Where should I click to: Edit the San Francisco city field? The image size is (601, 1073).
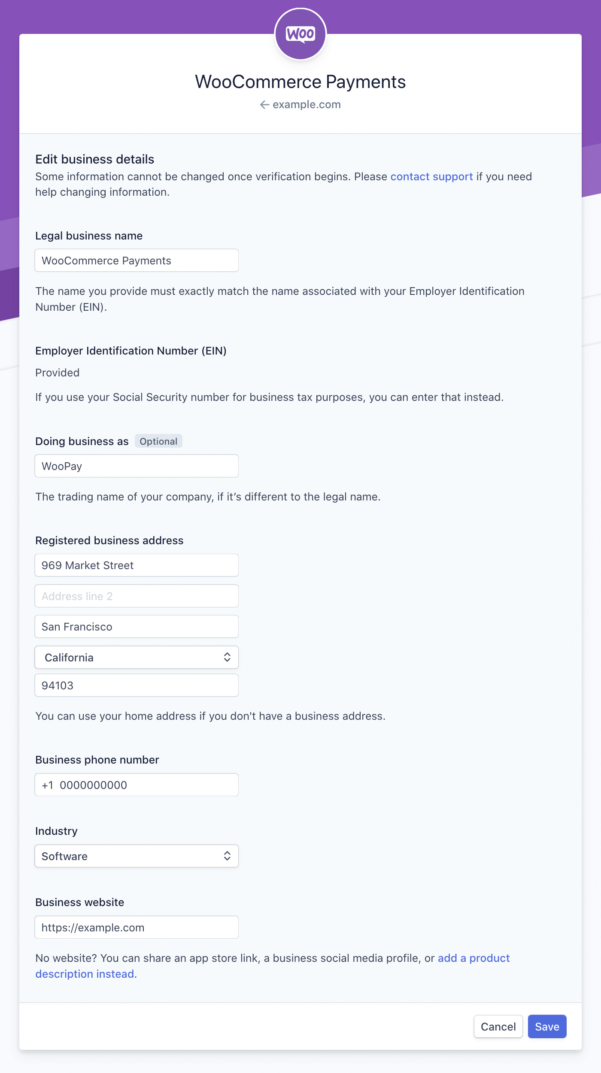(137, 627)
